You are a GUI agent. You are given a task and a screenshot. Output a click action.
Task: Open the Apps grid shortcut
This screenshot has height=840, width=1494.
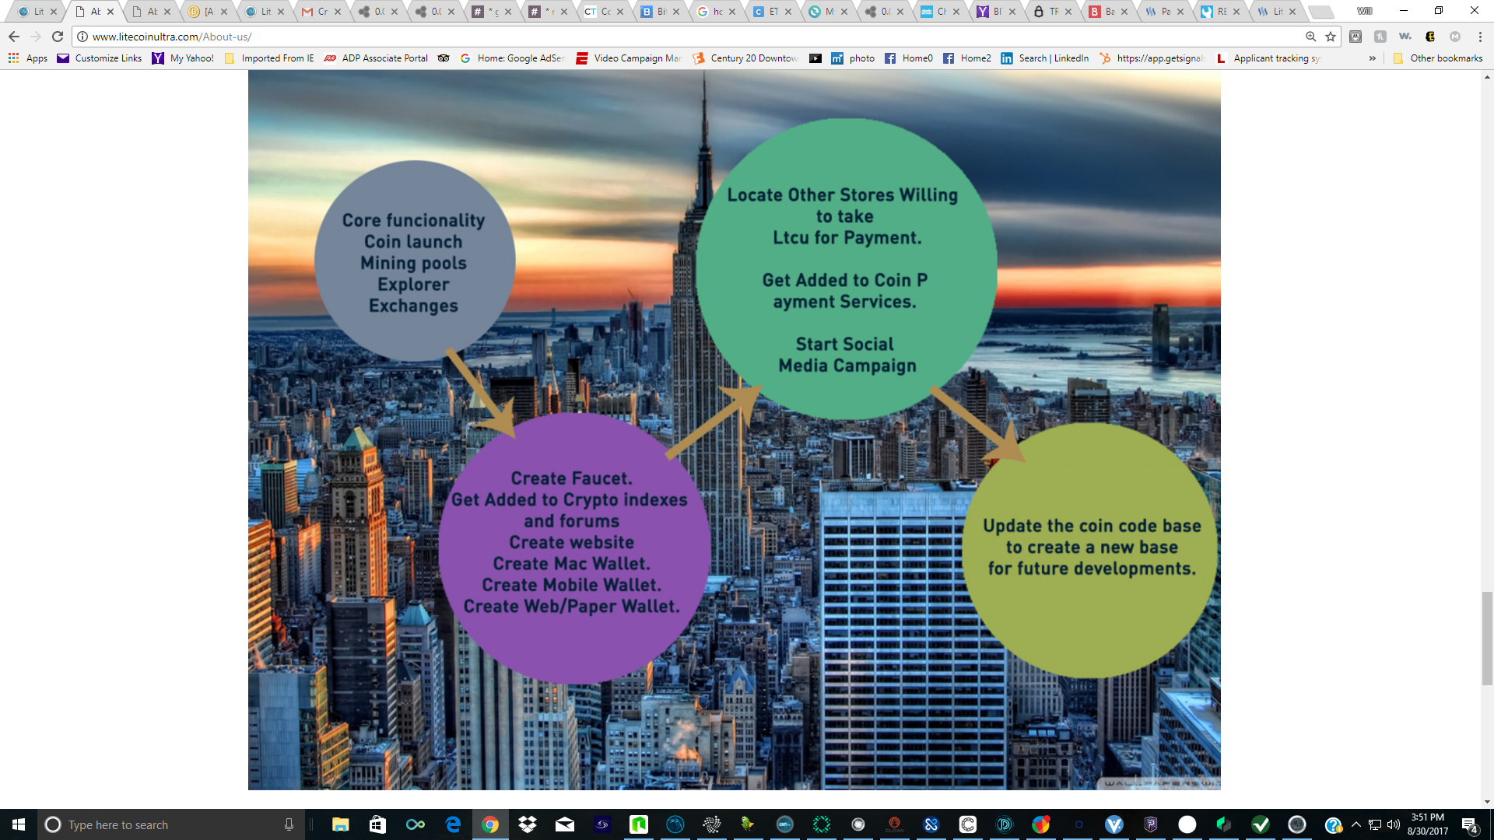pyautogui.click(x=27, y=58)
